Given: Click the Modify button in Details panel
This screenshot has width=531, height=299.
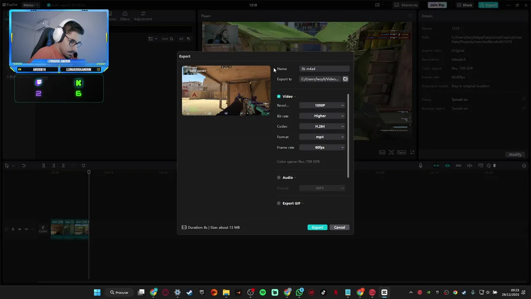Looking at the screenshot, I should point(515,154).
